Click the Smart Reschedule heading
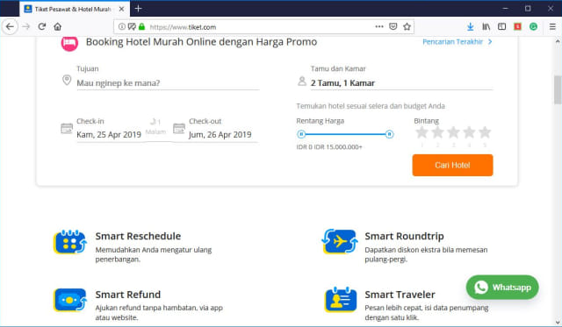Image resolution: width=562 pixels, height=327 pixels. point(138,236)
